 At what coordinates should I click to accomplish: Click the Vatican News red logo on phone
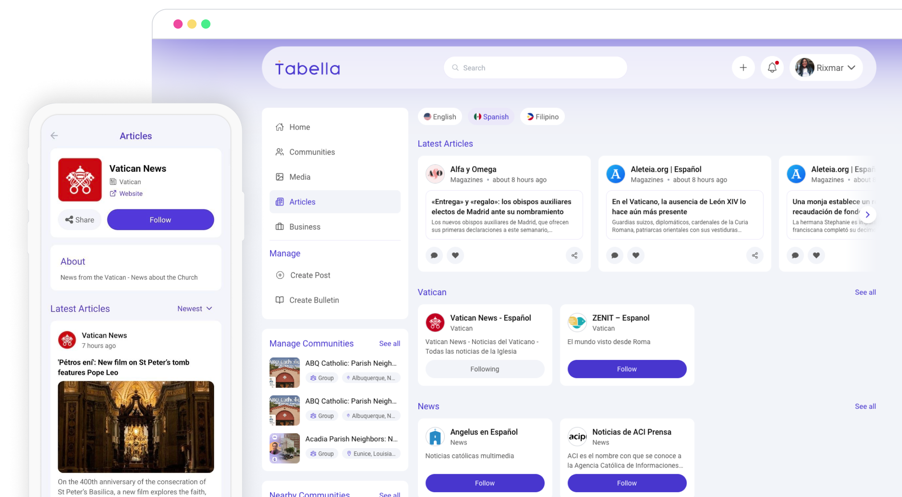[x=80, y=180]
